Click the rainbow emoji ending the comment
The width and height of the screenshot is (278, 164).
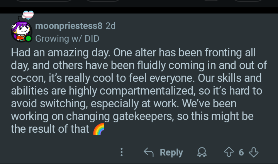pos(99,129)
